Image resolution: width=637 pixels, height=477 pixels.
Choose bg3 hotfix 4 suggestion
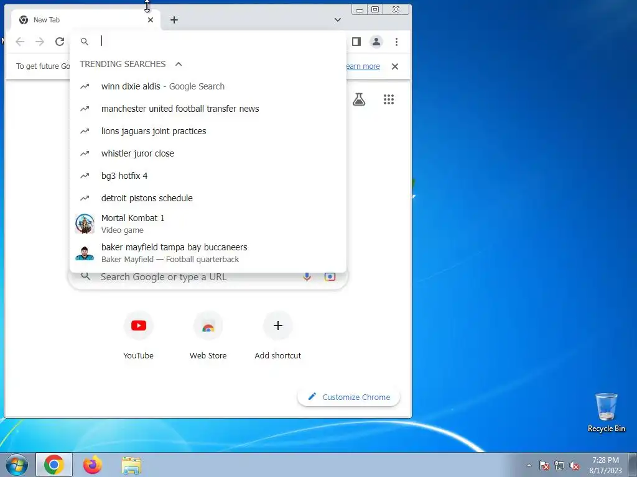(208, 176)
